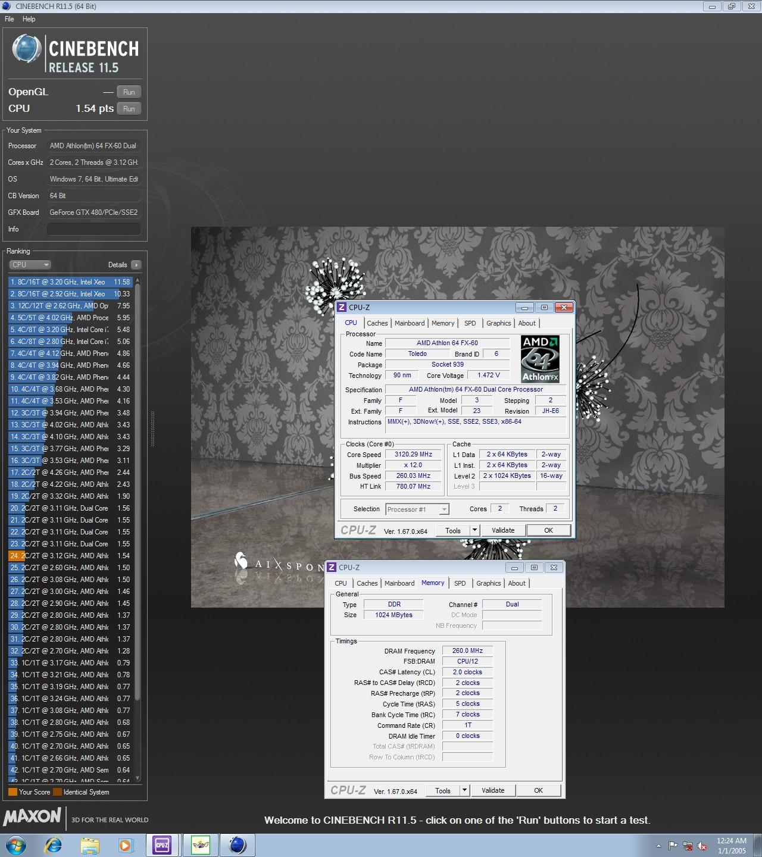Switch to About tab in upper CPU-Z window
762x857 pixels.
click(x=527, y=323)
